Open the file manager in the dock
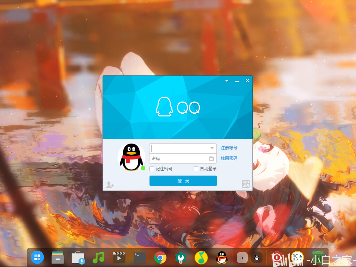Viewport: 356px width, 267px height. [58, 258]
